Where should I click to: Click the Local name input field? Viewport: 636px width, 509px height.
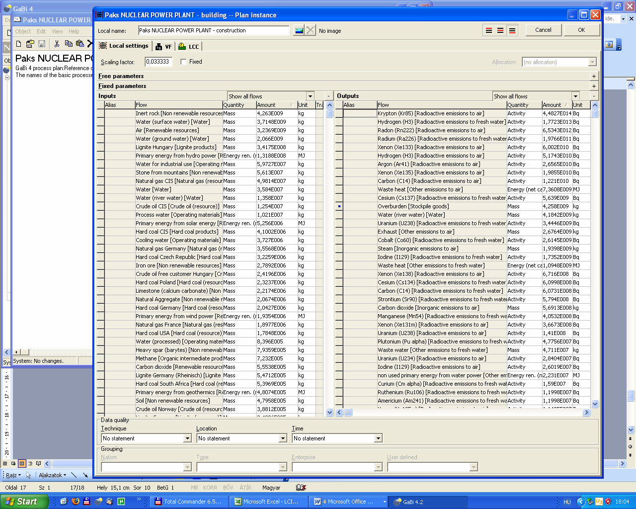(x=214, y=30)
